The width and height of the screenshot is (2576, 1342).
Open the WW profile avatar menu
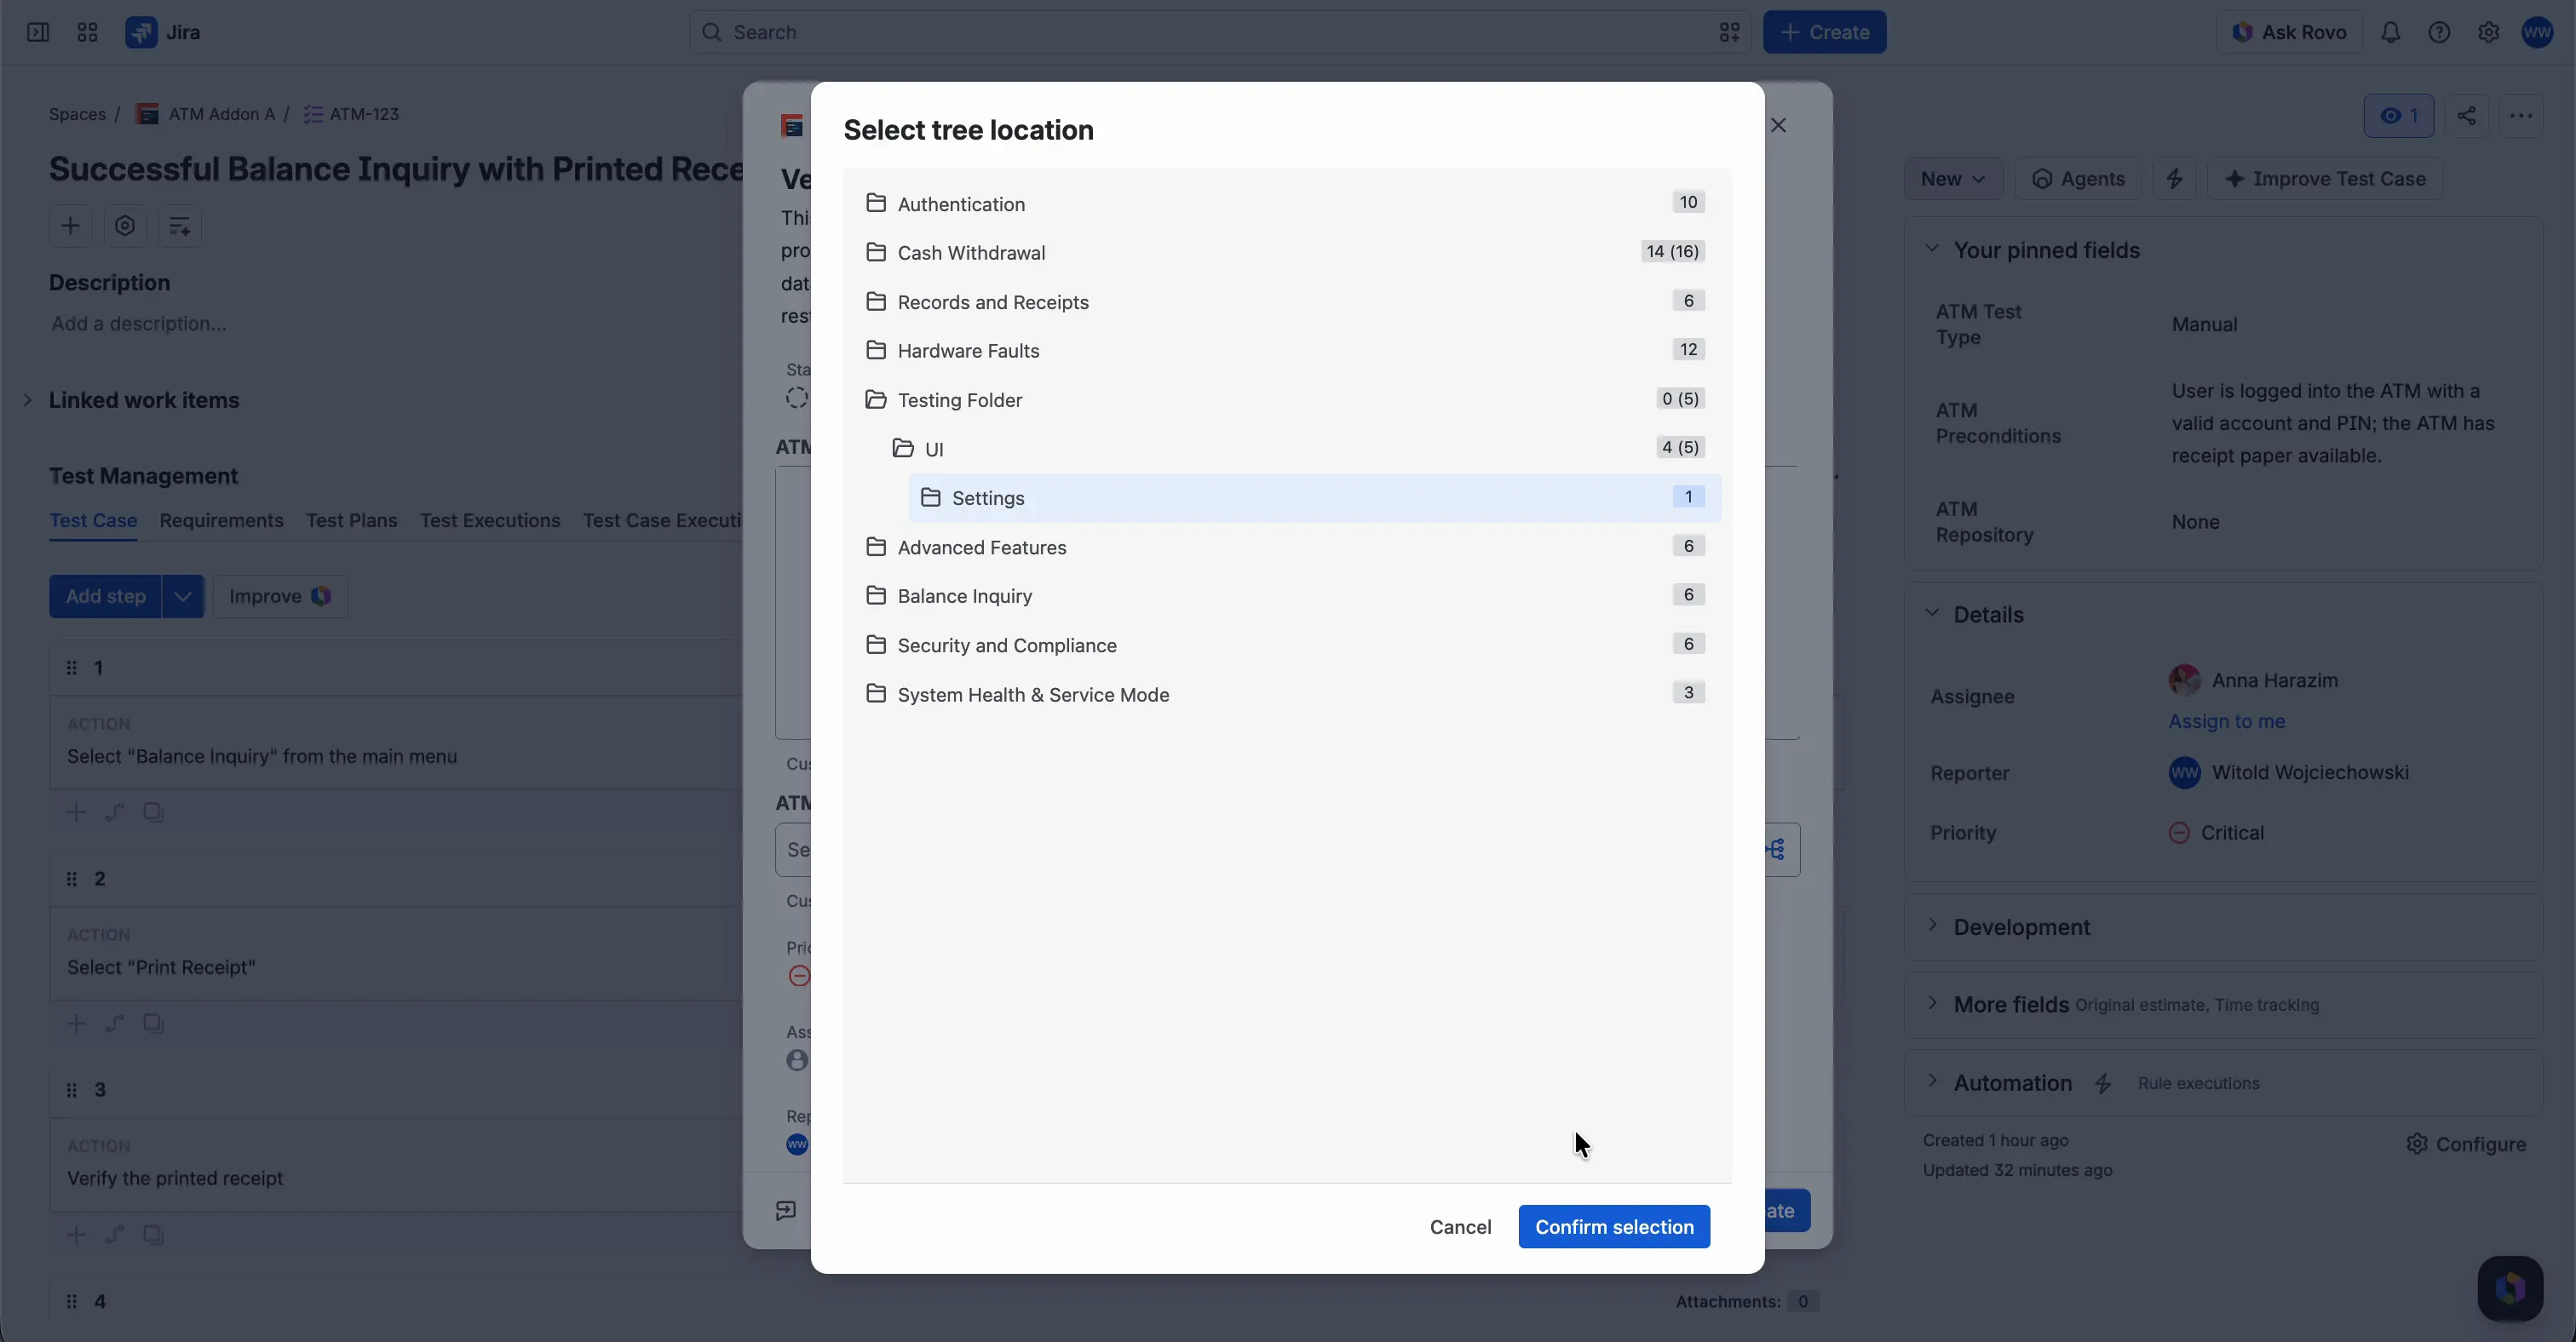(2537, 32)
